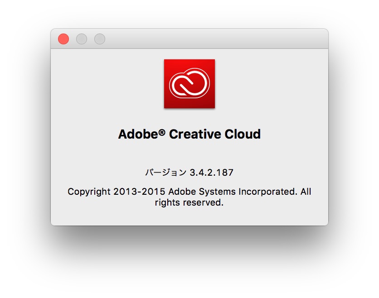Viewport: 379px width, 298px height.
Task: Click the empty space right of the logo
Action: (272, 84)
